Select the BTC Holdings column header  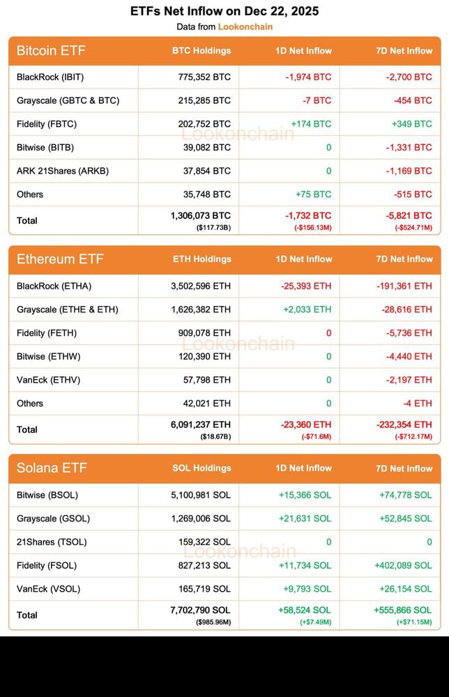(201, 51)
